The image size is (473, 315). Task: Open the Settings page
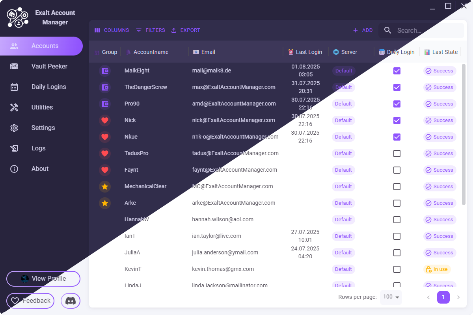point(41,128)
